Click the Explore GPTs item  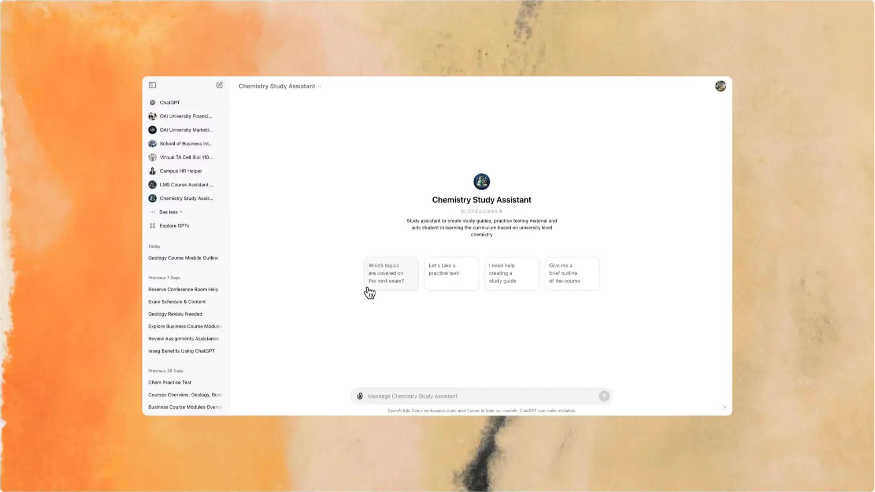coord(174,226)
